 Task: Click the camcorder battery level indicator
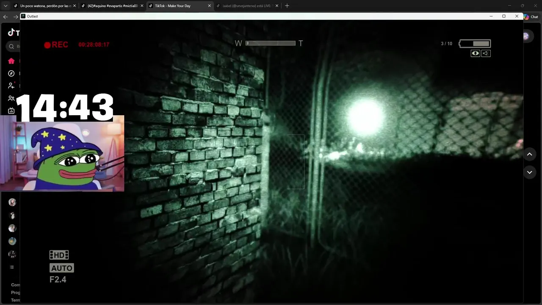475,43
